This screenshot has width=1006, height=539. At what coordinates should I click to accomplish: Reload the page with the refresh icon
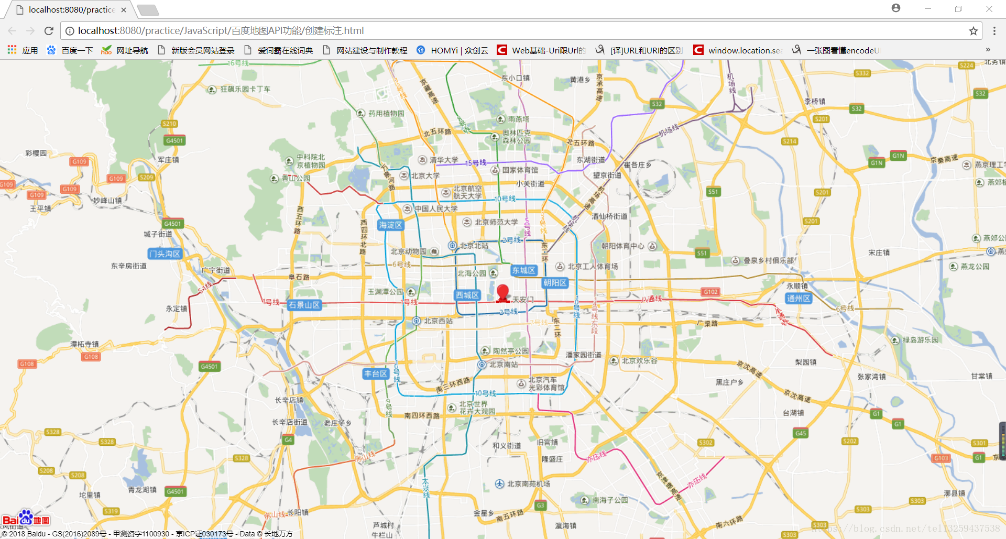pos(49,31)
